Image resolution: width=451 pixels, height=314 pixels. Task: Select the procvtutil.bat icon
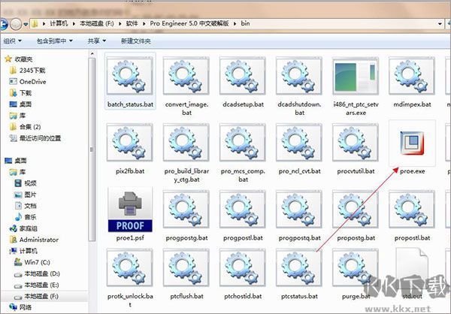point(356,142)
